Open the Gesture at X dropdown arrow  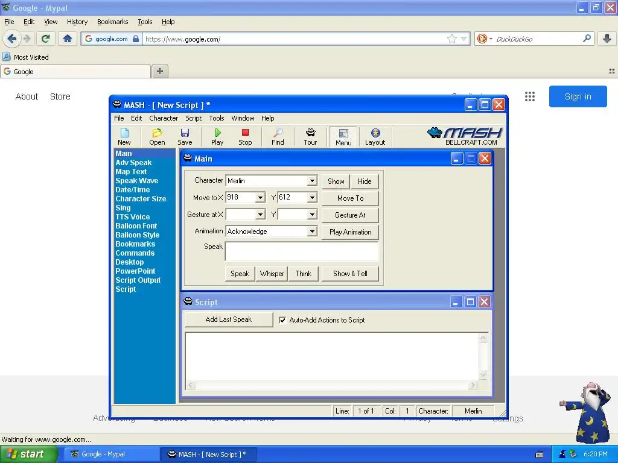(x=260, y=215)
